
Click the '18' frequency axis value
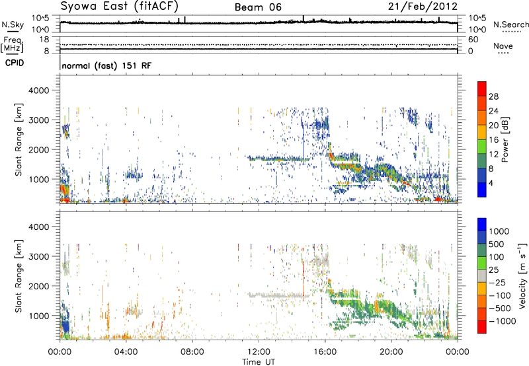pos(44,40)
